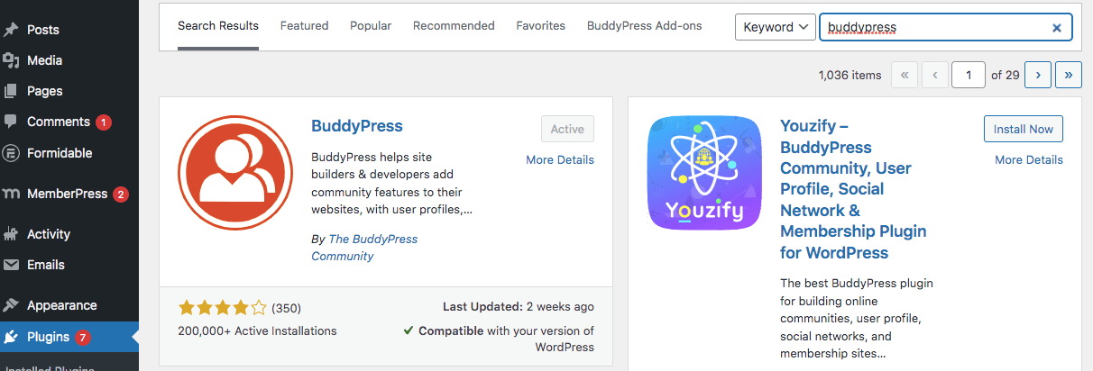Open Appearance in the admin menu

[62, 305]
